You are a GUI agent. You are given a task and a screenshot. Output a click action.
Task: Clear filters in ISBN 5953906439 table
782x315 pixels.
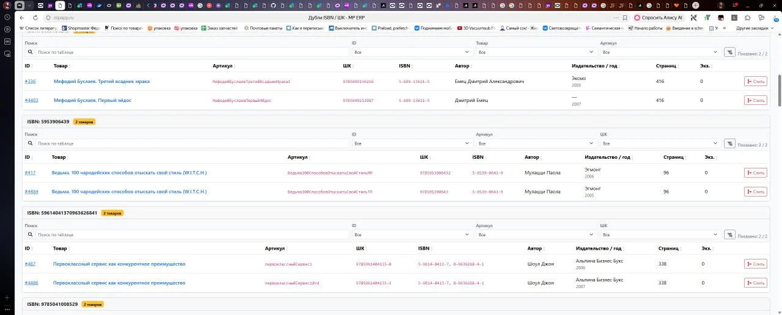[729, 143]
